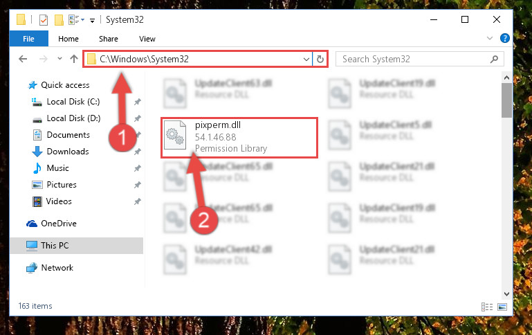Select the pixperm.dll file
The width and height of the screenshot is (532, 335).
239,138
